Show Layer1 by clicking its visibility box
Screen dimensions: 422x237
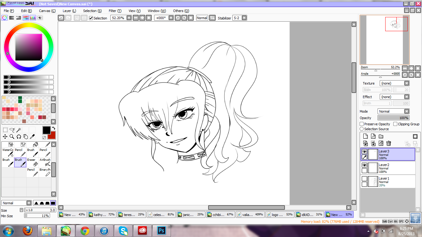(364, 179)
